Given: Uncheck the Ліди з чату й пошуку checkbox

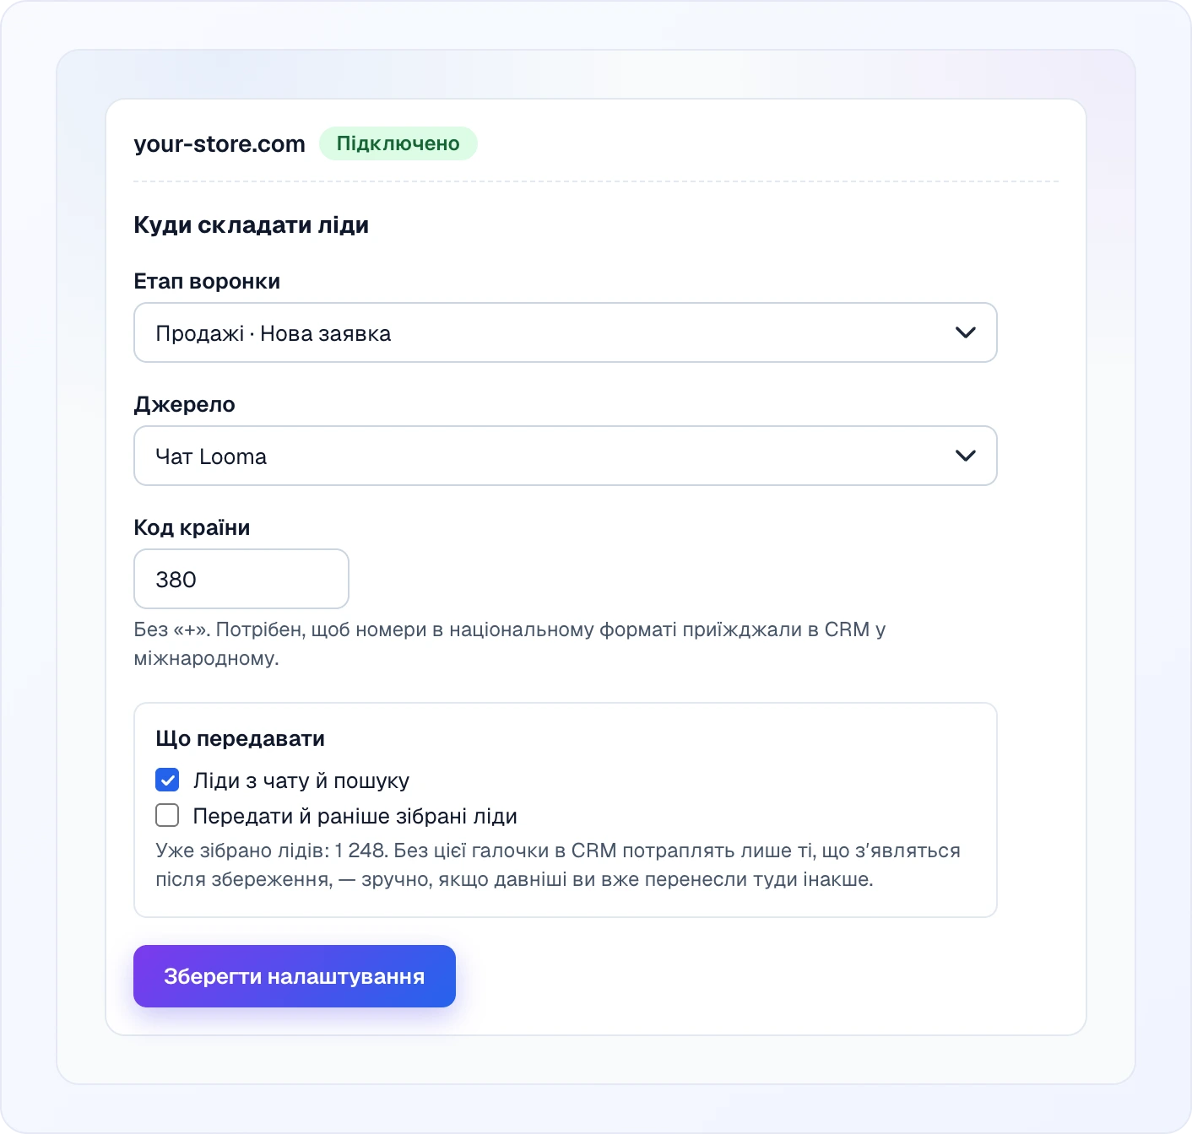Looking at the screenshot, I should (167, 780).
